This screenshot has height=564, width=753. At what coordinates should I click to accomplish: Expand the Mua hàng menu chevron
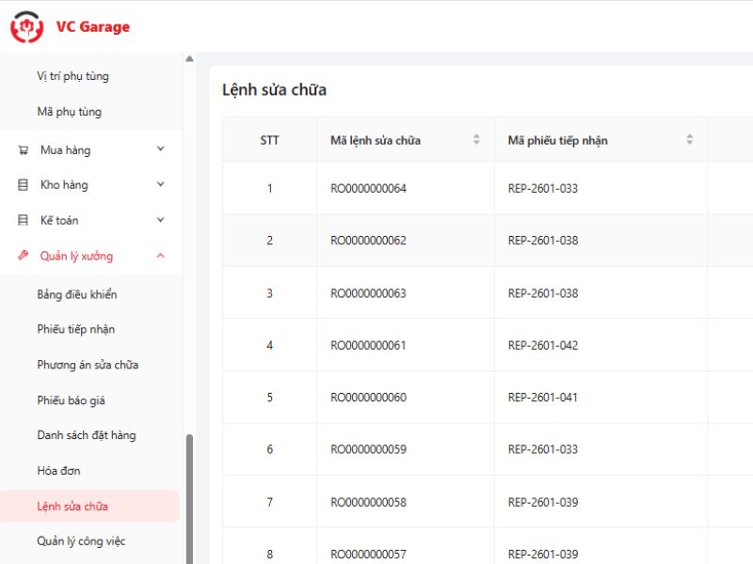pyautogui.click(x=160, y=149)
